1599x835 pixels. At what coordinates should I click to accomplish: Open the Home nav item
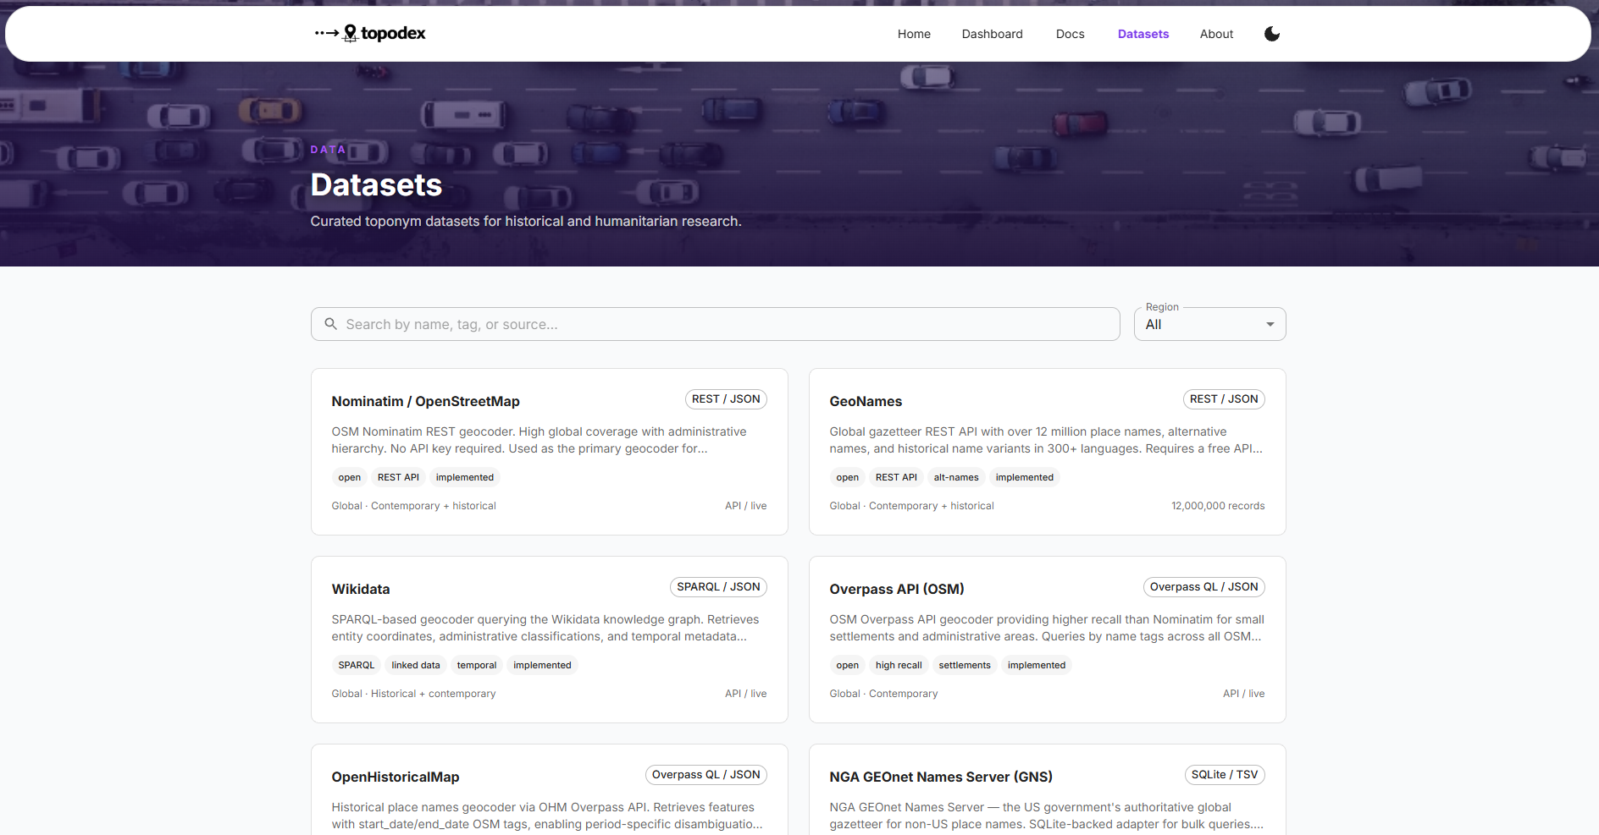coord(914,34)
